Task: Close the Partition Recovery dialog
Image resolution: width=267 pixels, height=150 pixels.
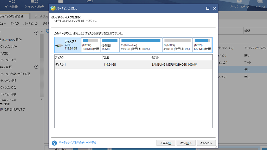Action: tap(215, 8)
